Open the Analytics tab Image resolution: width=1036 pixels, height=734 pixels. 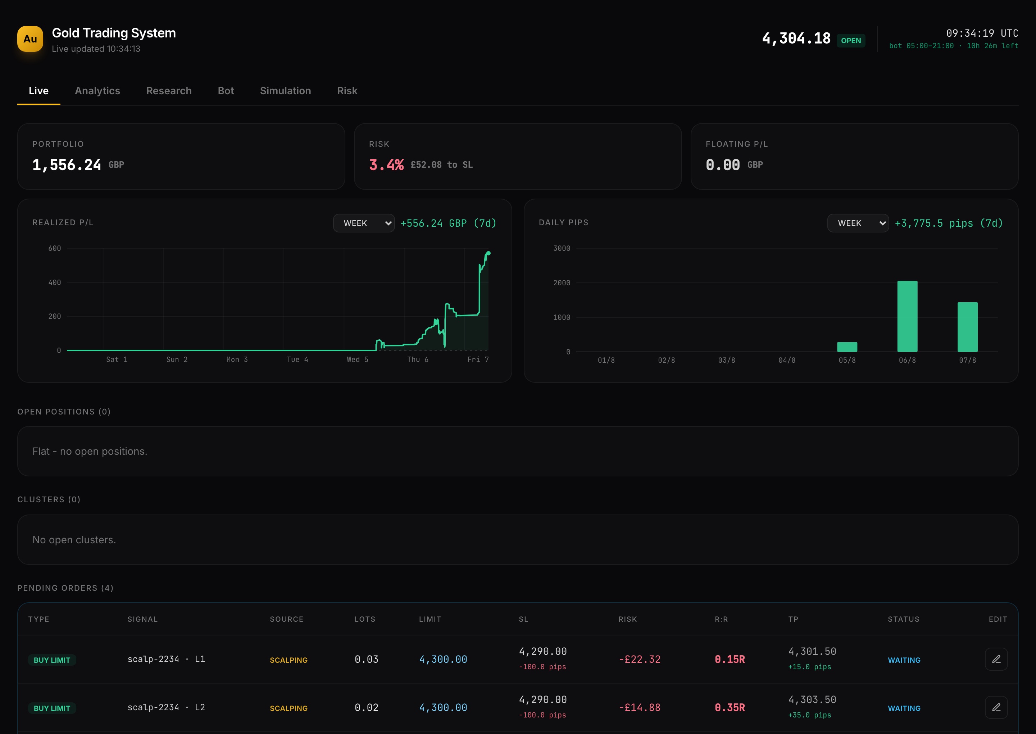(97, 91)
